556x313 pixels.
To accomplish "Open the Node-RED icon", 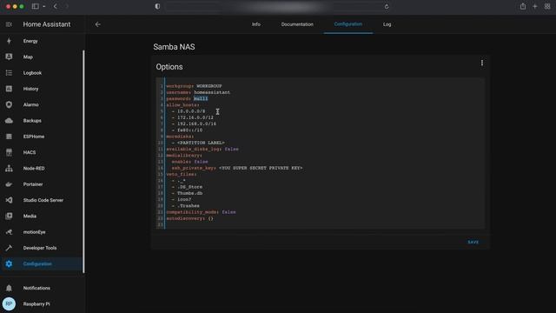I will (9, 168).
